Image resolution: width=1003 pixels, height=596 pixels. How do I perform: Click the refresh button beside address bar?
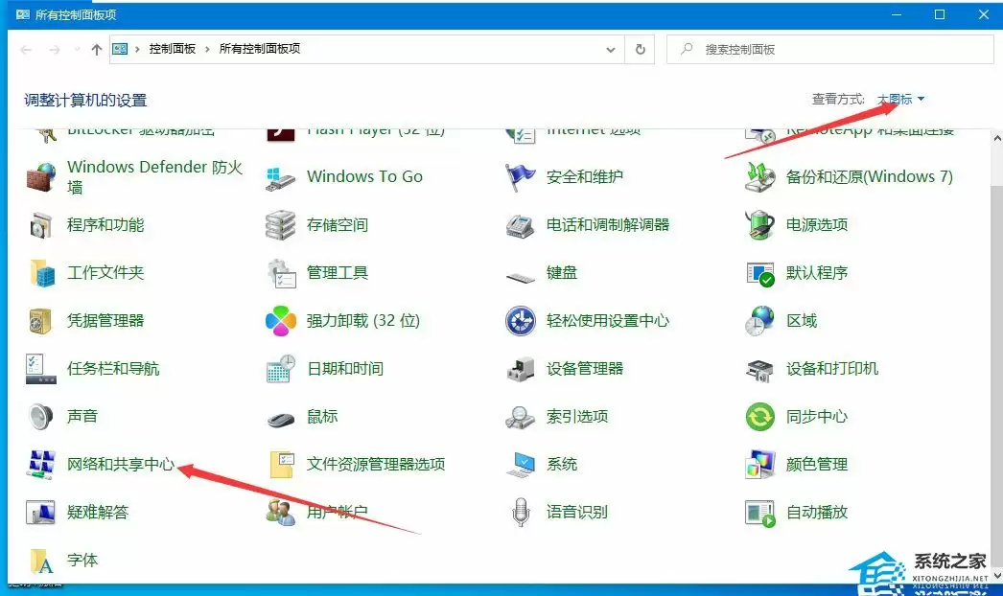(x=641, y=49)
